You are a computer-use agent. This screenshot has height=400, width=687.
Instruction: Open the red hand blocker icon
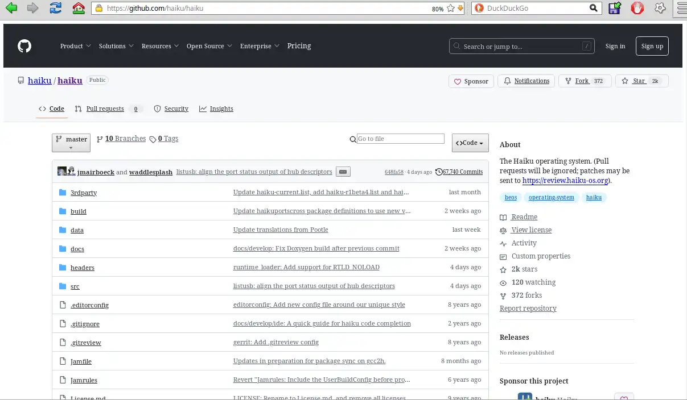tap(637, 8)
